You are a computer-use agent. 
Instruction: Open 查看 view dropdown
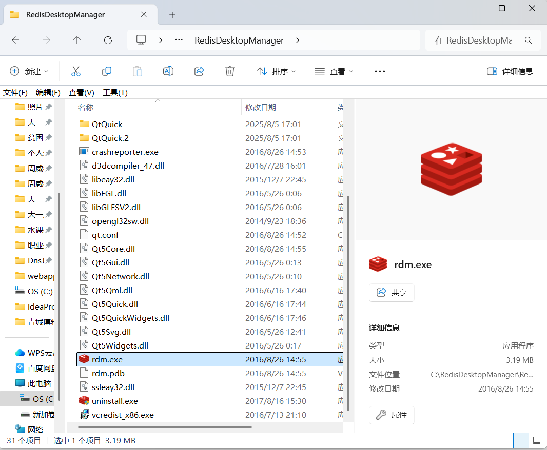click(x=334, y=71)
